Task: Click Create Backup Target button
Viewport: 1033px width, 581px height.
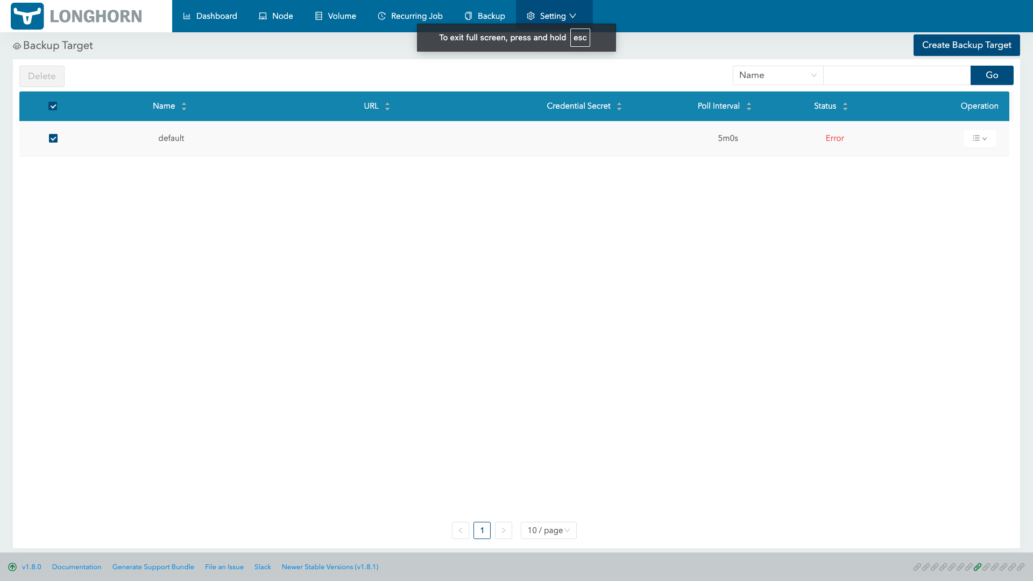Action: [966, 45]
